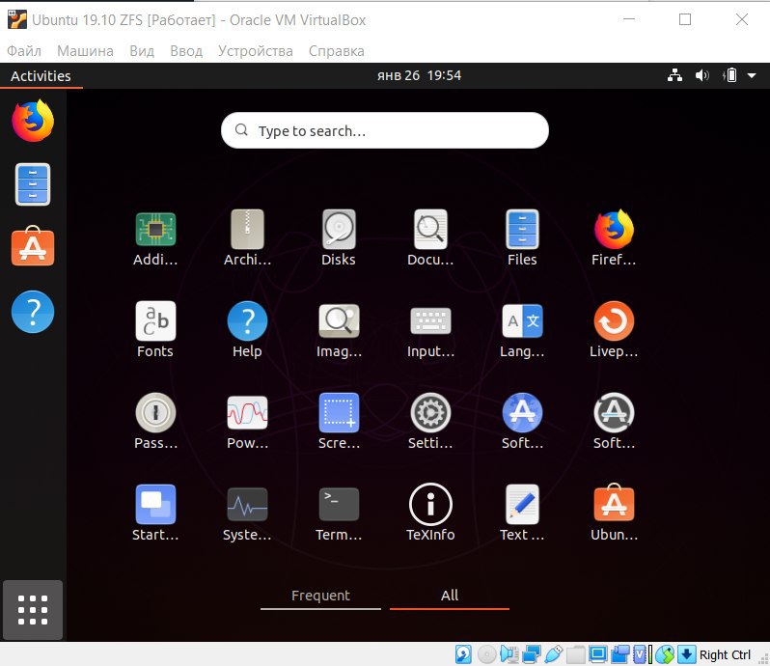Image resolution: width=770 pixels, height=666 pixels.
Task: Click VirtualBox shared folders status icon
Action: [x=575, y=654]
